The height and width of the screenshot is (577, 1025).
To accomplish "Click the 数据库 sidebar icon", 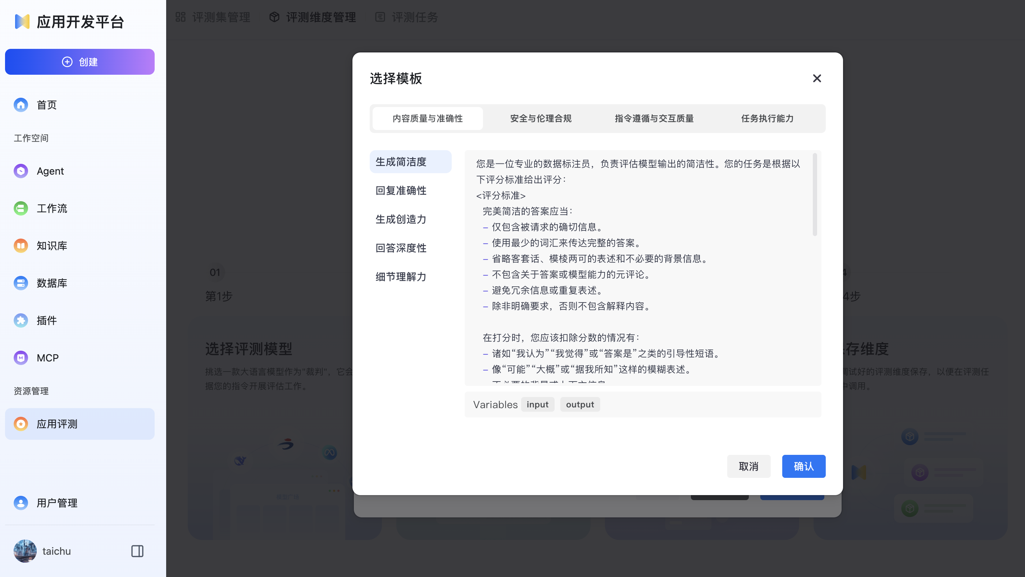I will (20, 283).
